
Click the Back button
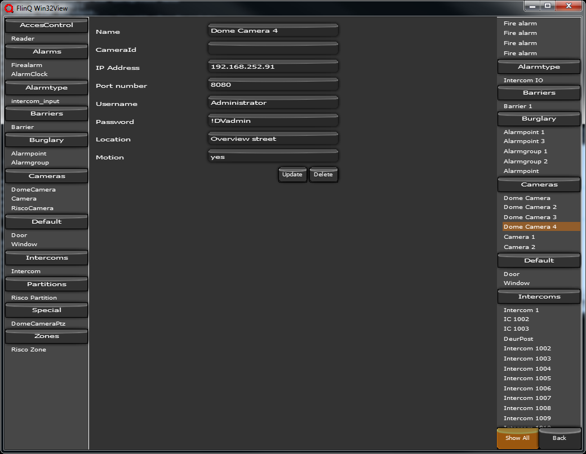(x=560, y=438)
